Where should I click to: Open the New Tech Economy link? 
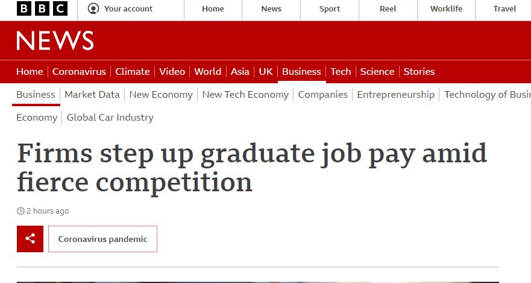pos(245,95)
